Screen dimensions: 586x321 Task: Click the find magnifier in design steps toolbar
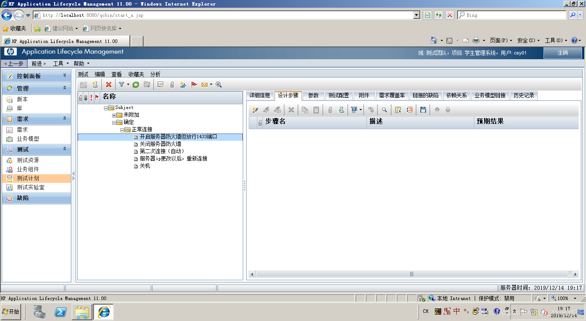pos(385,110)
